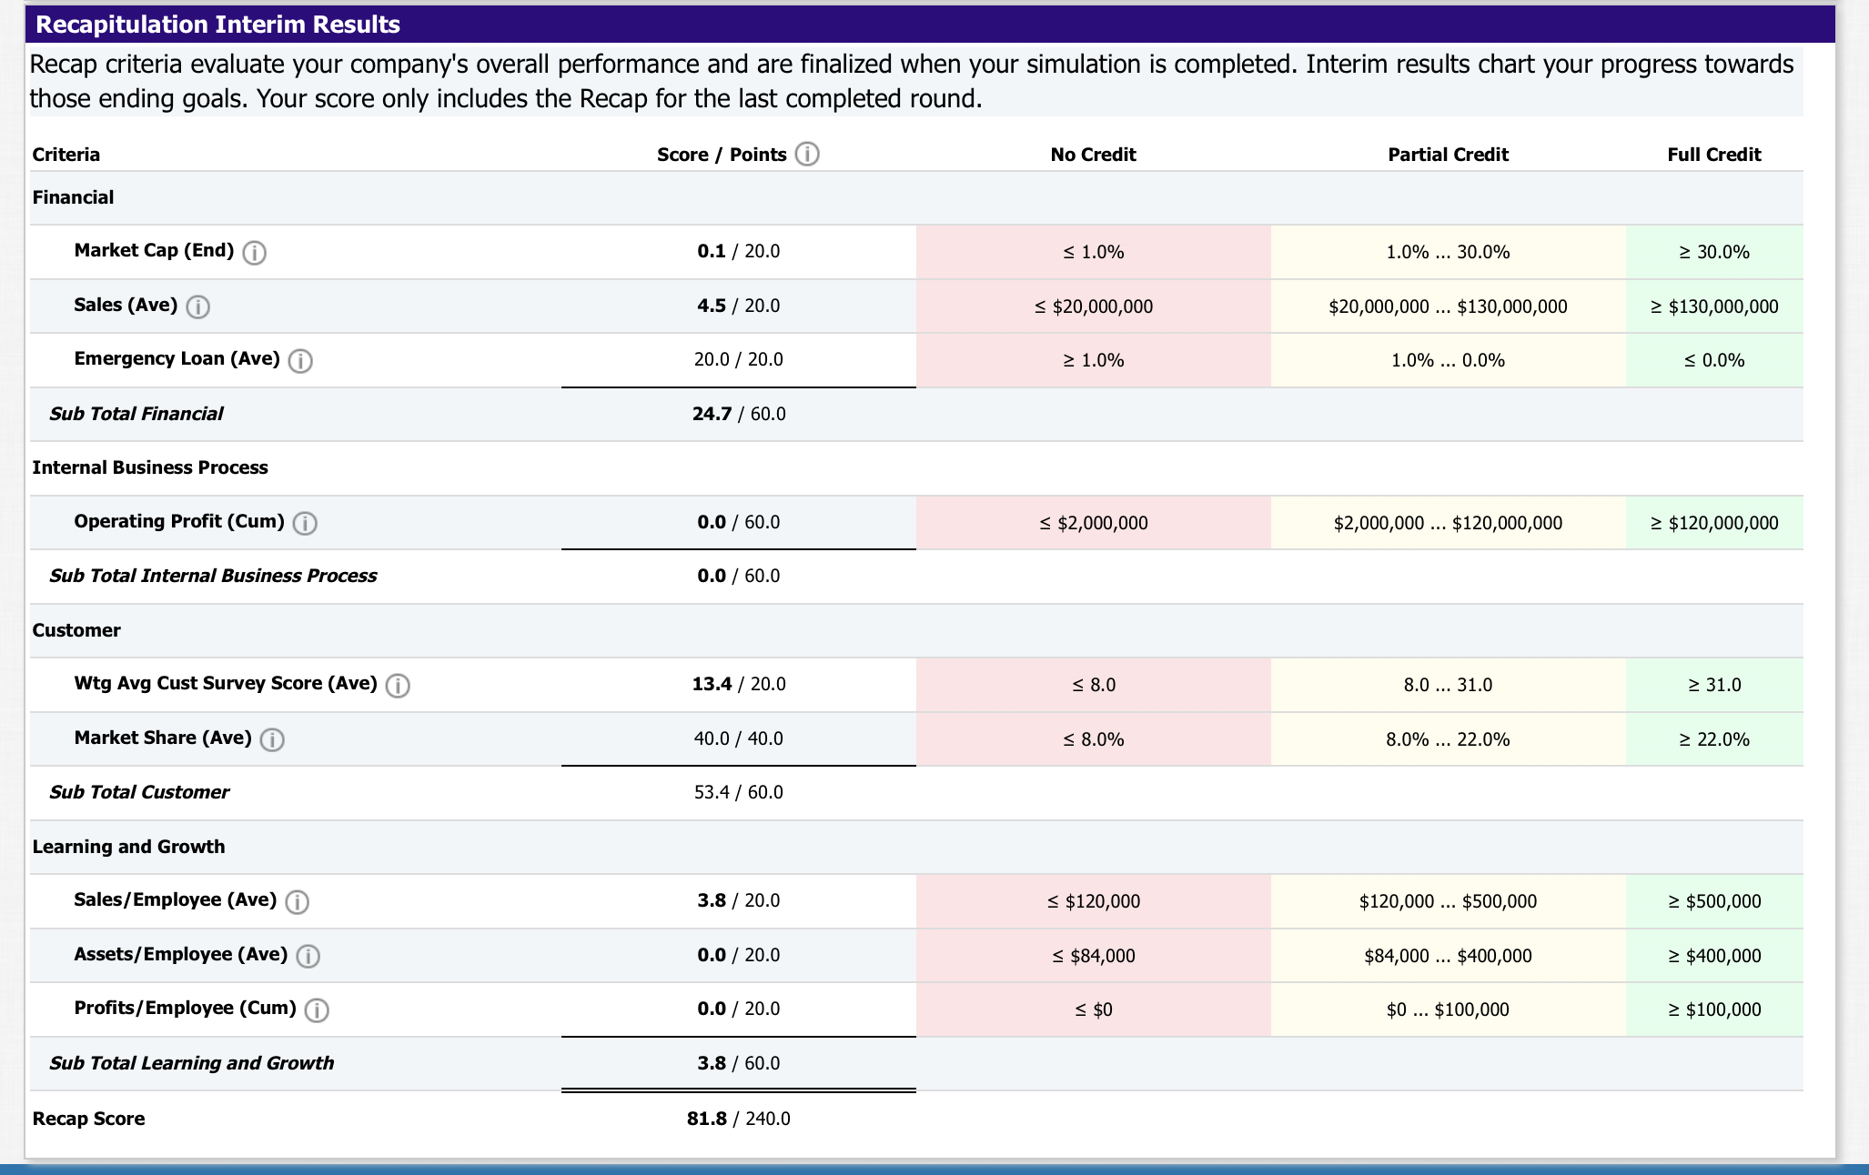Image resolution: width=1869 pixels, height=1175 pixels.
Task: Select the Financial section header
Action: pyautogui.click(x=73, y=197)
